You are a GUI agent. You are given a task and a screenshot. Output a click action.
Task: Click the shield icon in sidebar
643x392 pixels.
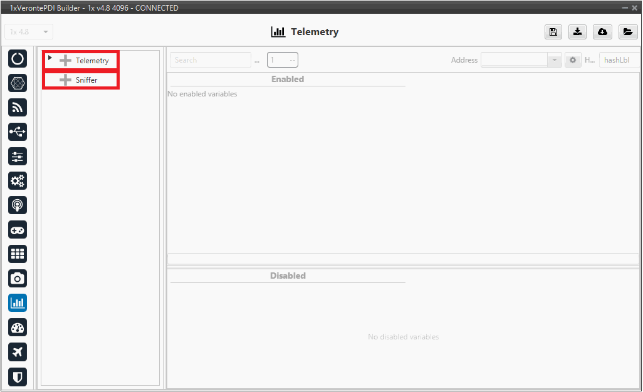click(18, 376)
